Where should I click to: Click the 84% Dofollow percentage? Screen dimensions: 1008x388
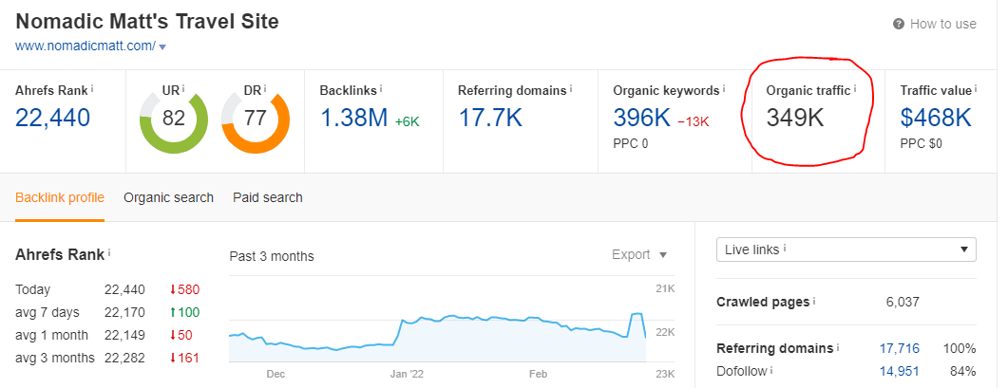(965, 371)
